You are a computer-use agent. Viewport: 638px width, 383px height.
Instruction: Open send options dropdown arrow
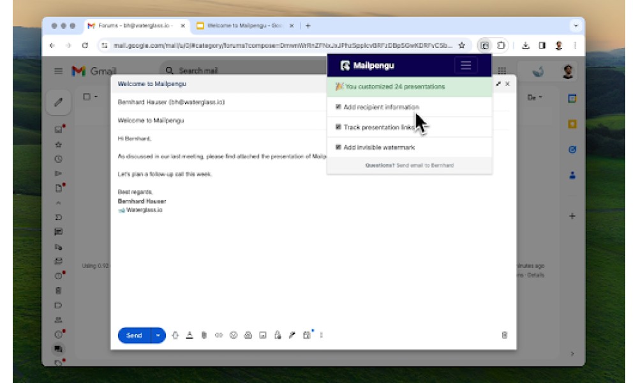point(158,335)
